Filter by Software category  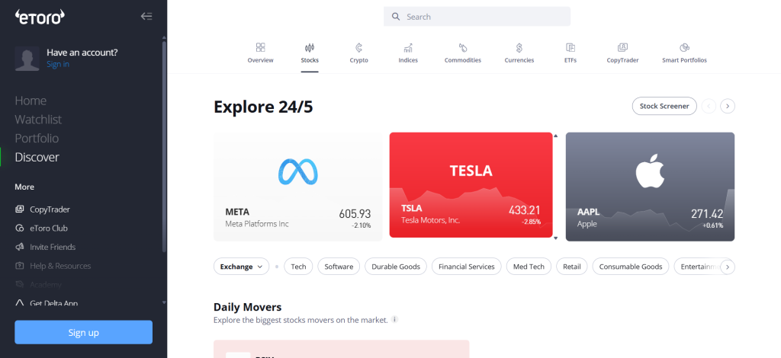339,267
